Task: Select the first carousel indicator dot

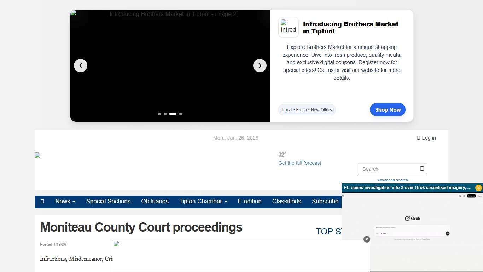Action: pyautogui.click(x=159, y=114)
